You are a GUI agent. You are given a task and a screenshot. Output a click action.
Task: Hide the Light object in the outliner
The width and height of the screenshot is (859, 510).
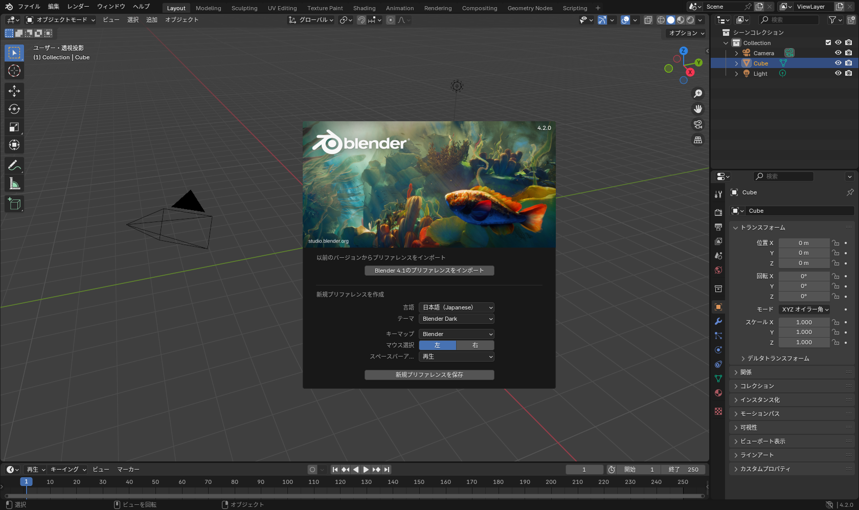[x=838, y=73]
